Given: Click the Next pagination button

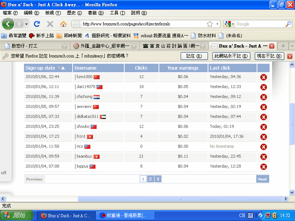Looking at the screenshot, I should (262, 179).
